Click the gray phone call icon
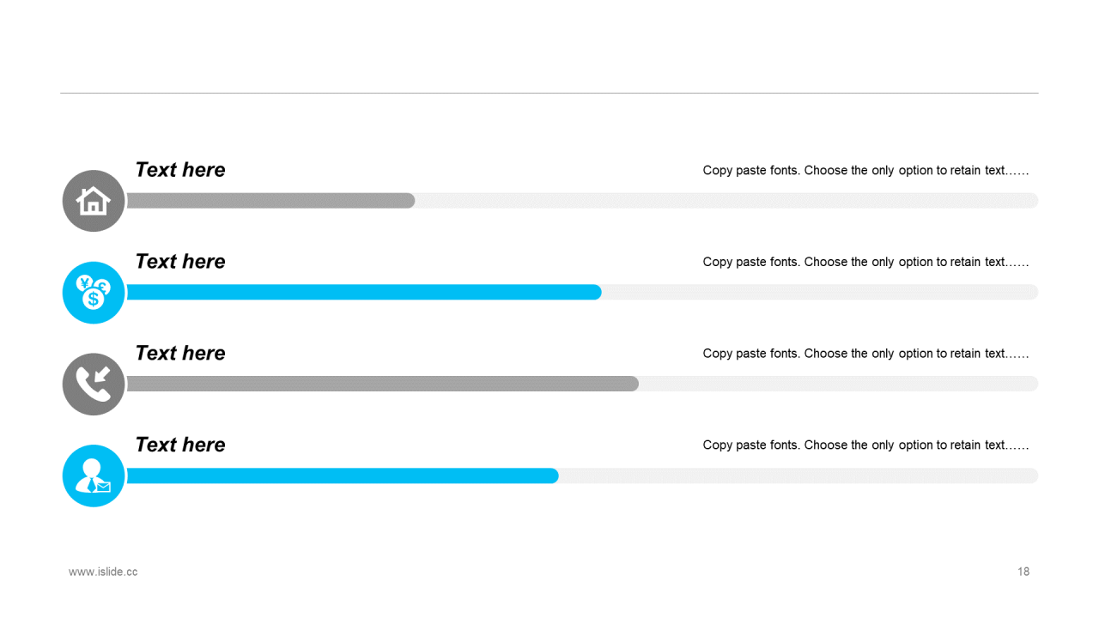This screenshot has width=1099, height=618. pos(94,385)
